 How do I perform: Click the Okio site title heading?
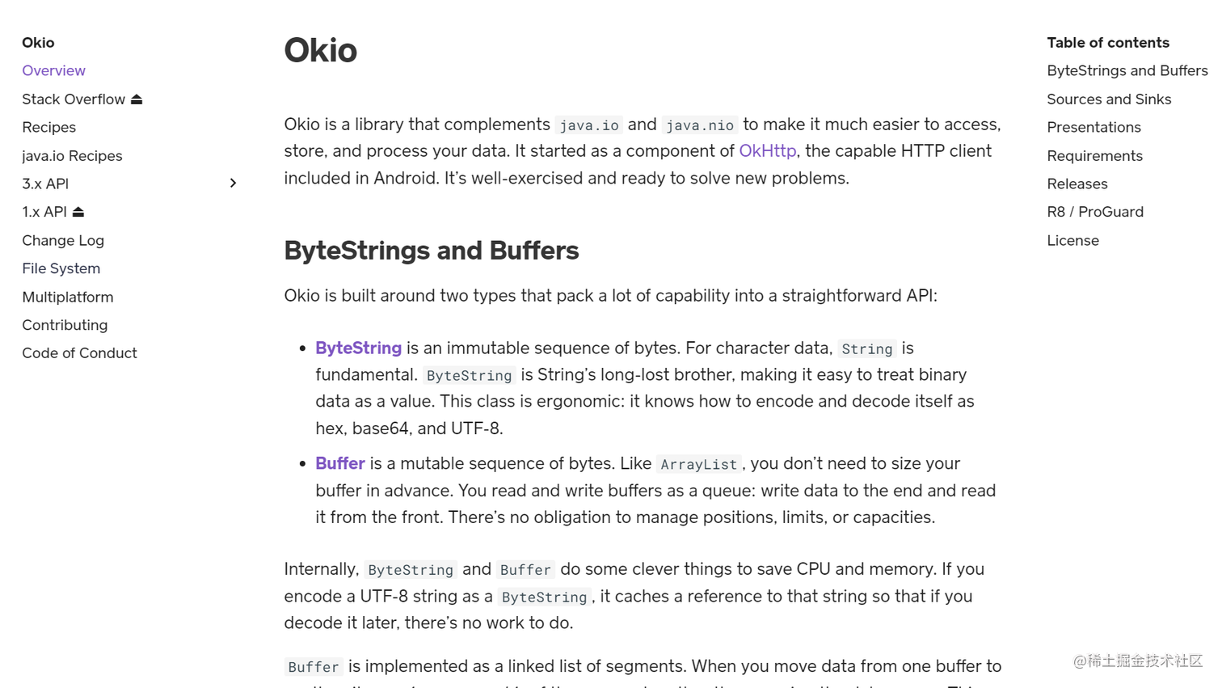pos(38,42)
